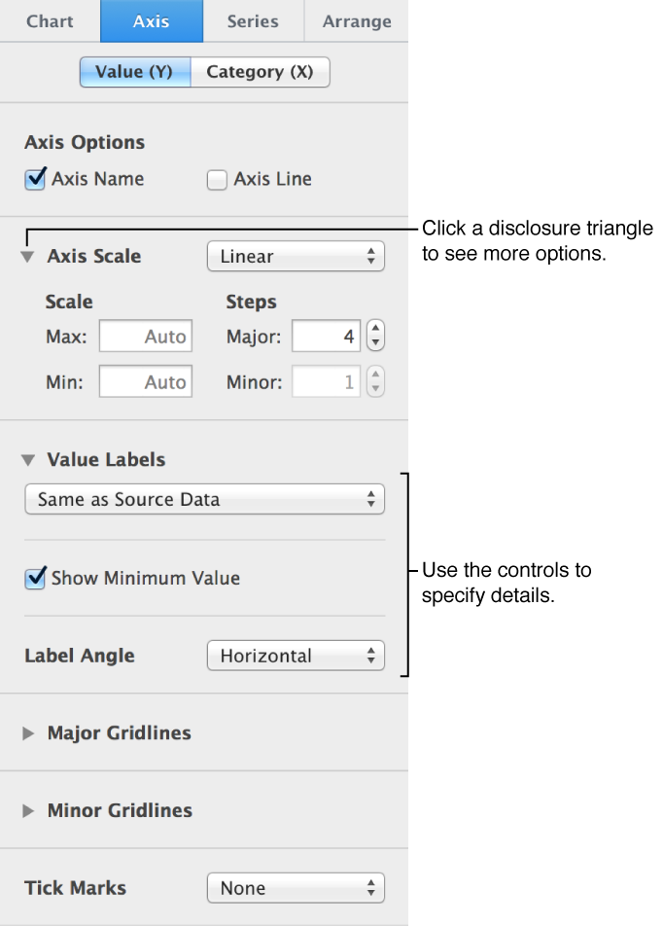The image size is (663, 926).
Task: Open the Linear axis scale dropdown
Action: tap(296, 256)
